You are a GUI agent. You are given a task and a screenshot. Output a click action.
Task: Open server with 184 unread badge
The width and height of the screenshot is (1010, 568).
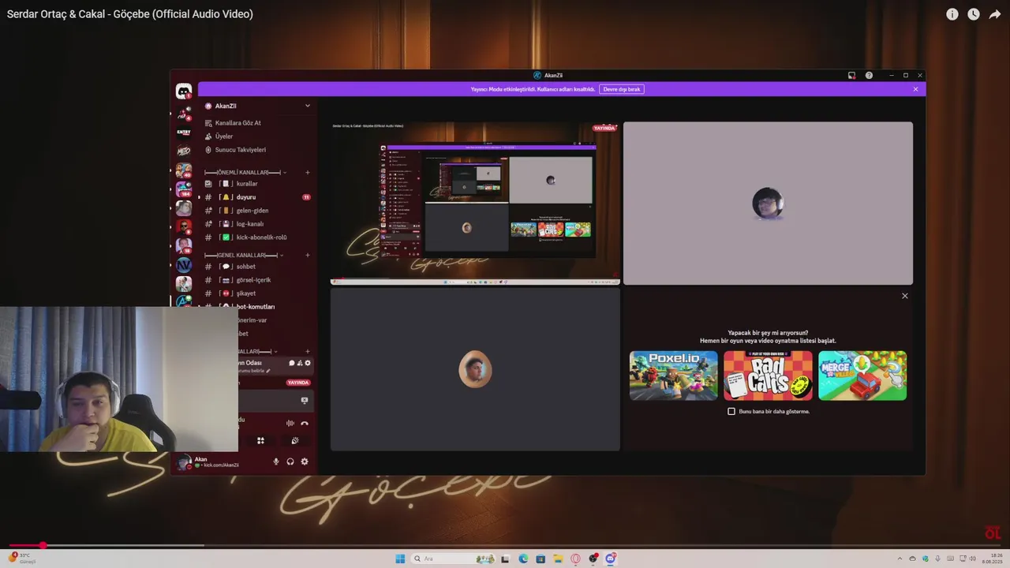tap(184, 189)
